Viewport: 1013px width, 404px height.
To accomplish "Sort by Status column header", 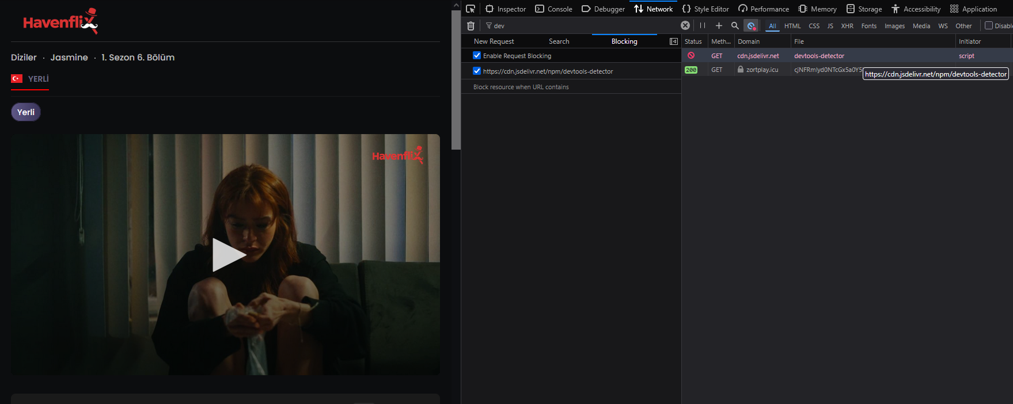I will [x=693, y=41].
